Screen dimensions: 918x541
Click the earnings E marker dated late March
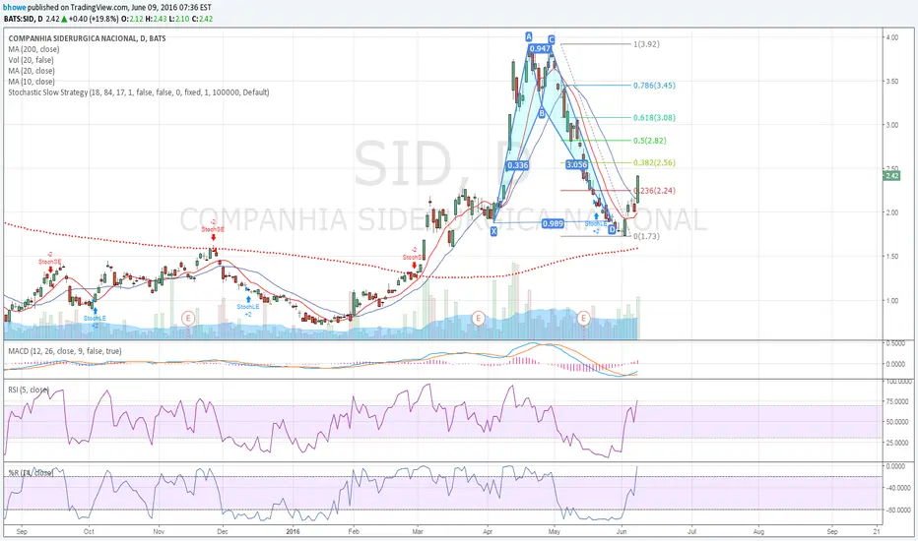pos(479,318)
